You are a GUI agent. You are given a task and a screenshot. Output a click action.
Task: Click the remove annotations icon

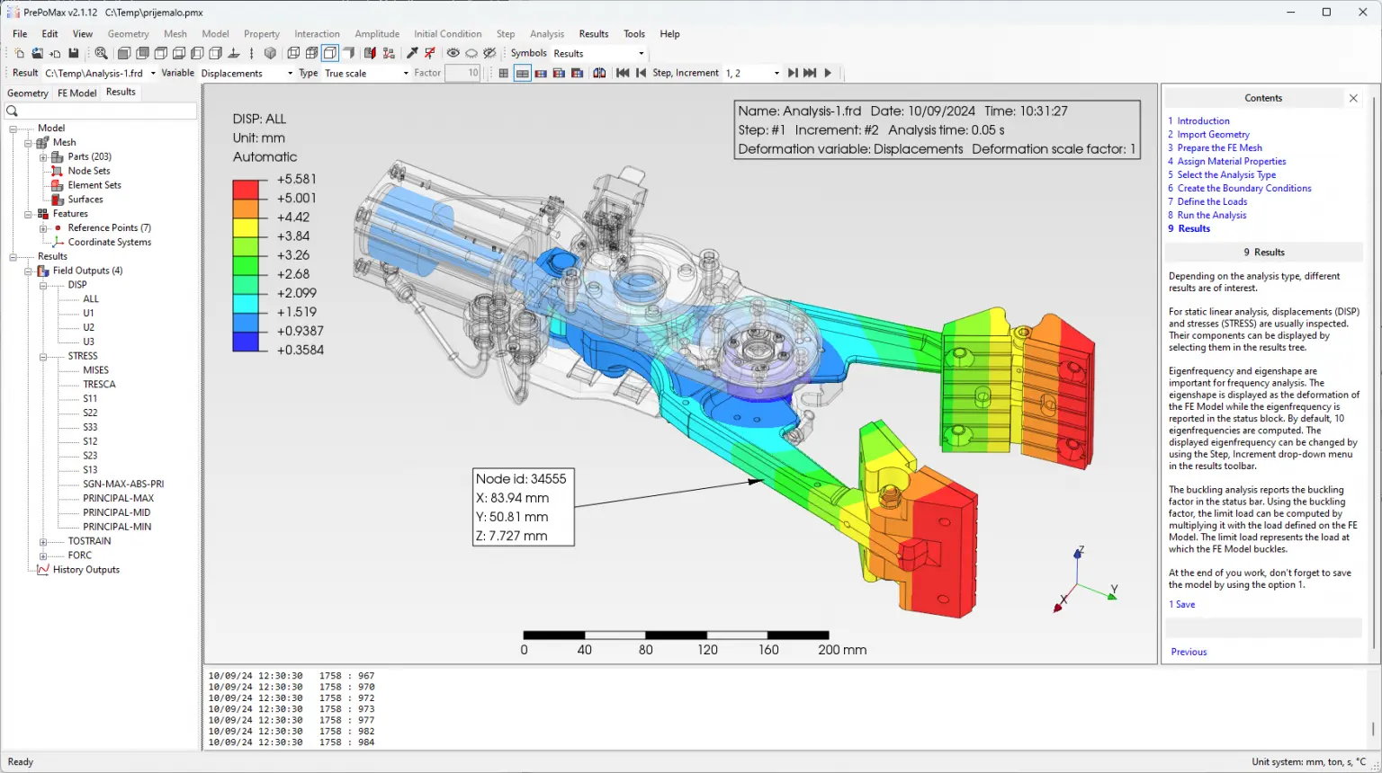(x=430, y=54)
